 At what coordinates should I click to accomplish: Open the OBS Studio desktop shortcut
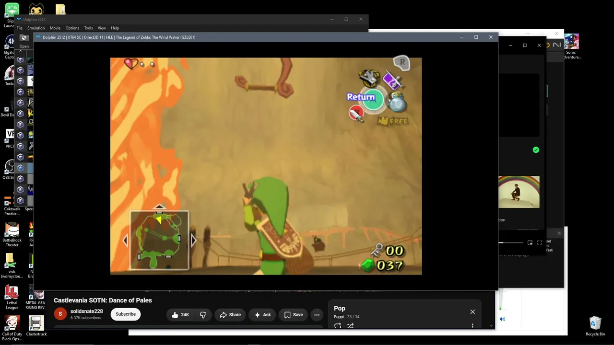tap(10, 170)
